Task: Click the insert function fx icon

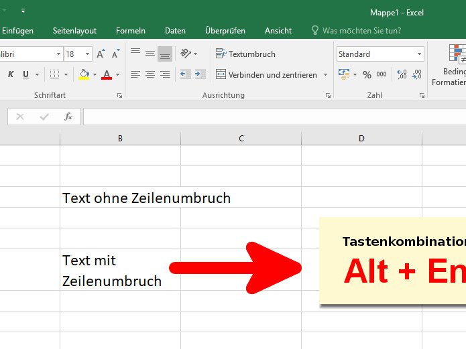Action: click(x=68, y=117)
